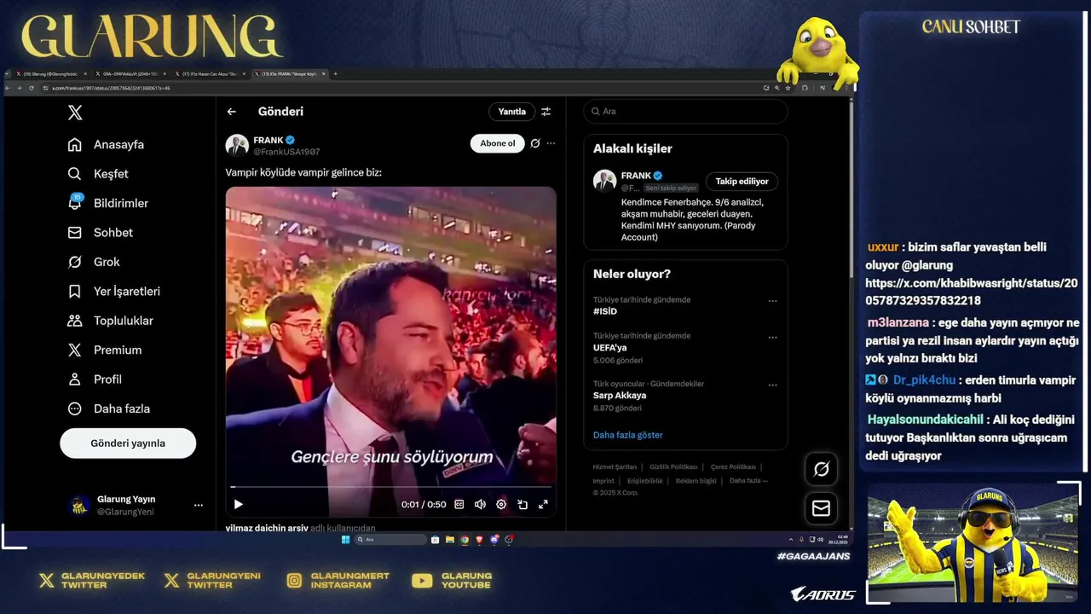Open Discord from the taskbar
Screen dimensions: 1091x614
[494, 540]
